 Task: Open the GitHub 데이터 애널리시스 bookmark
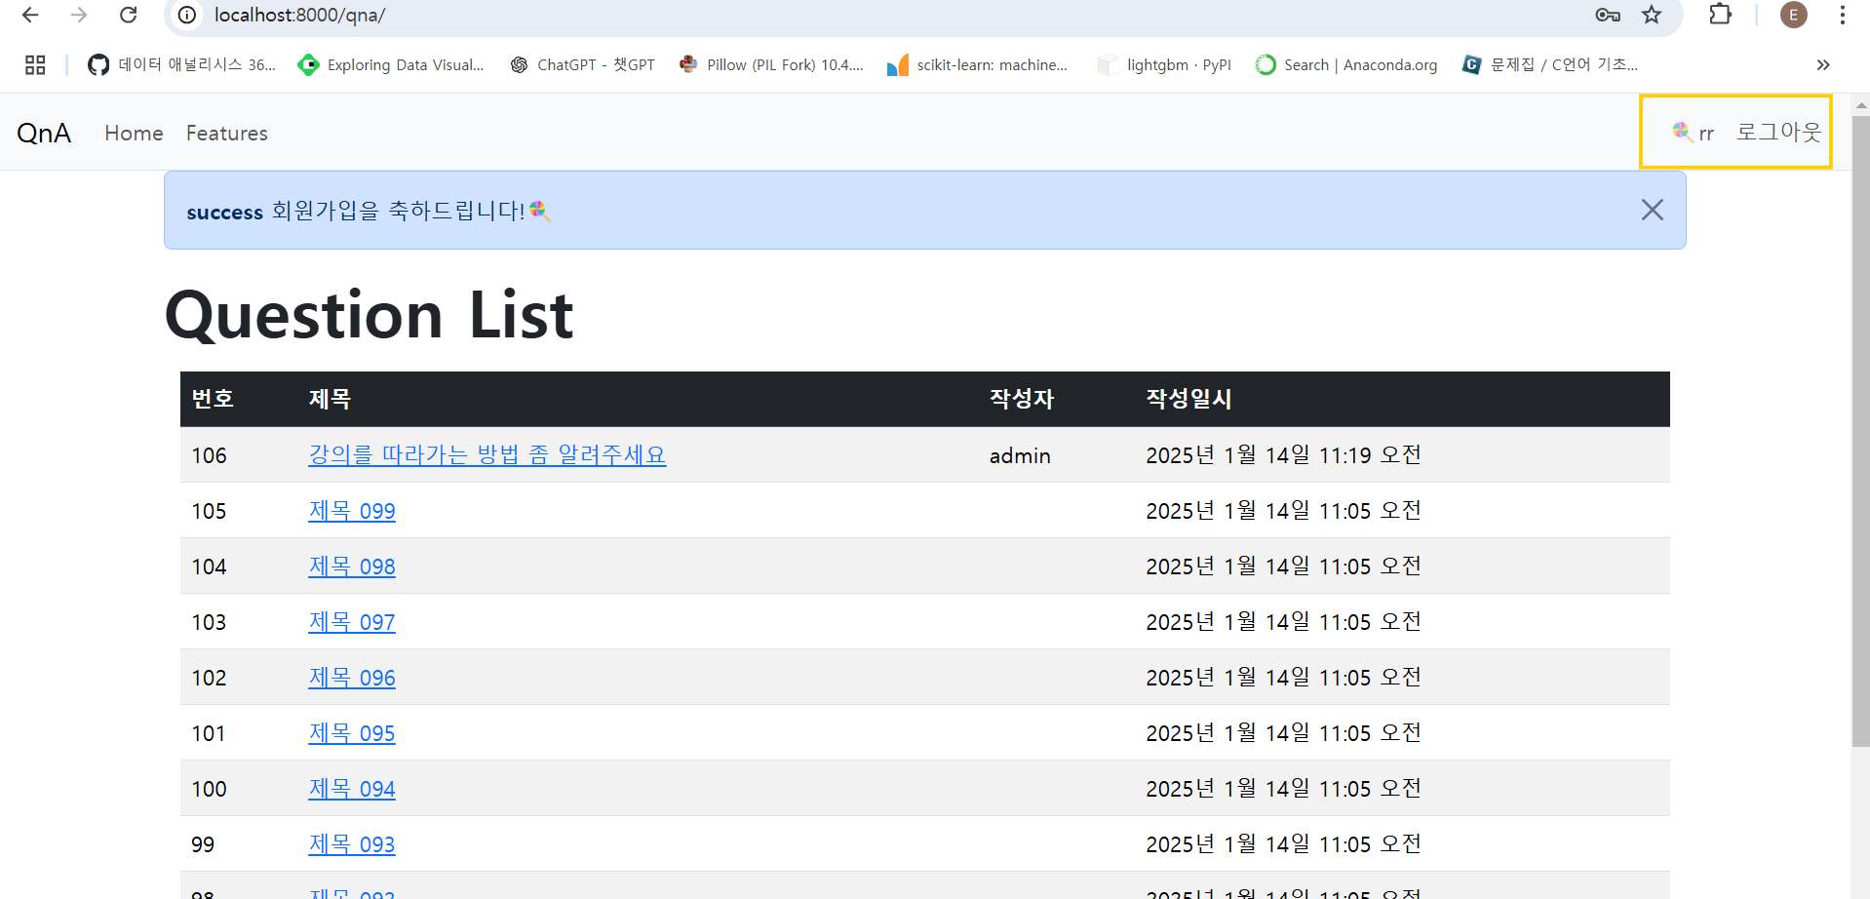click(x=181, y=64)
